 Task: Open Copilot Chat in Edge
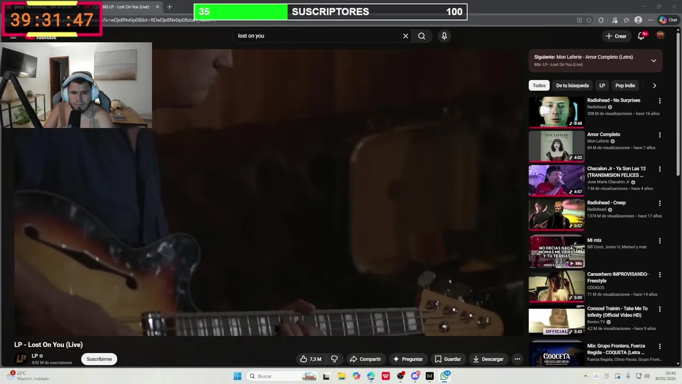(x=668, y=20)
